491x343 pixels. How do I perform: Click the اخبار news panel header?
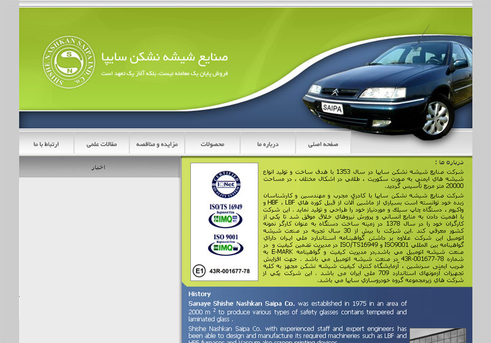[x=99, y=168]
